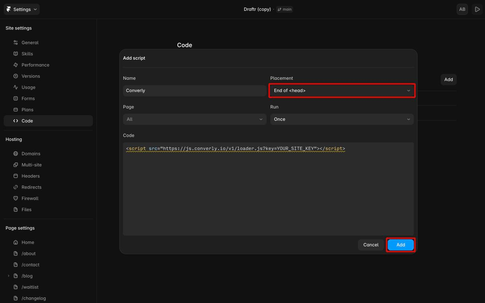Viewport: 485px width, 303px height.
Task: Click the AB user avatar
Action: [462, 9]
